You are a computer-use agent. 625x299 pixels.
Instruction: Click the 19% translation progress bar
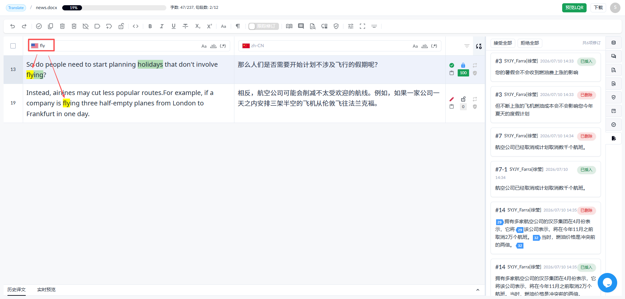[114, 7]
